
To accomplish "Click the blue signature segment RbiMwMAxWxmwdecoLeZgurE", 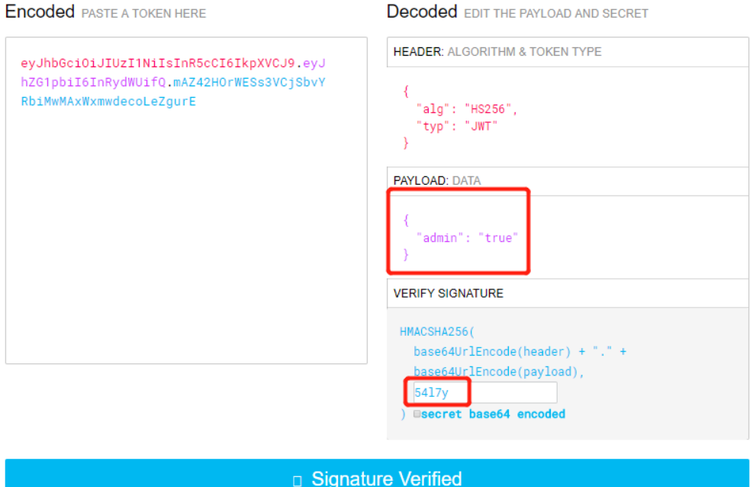I will 108,102.
